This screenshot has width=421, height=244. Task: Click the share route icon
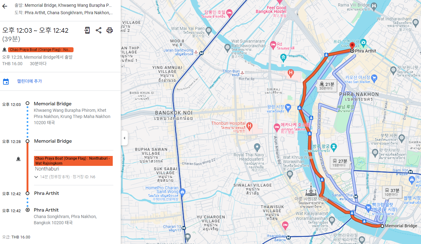point(99,30)
